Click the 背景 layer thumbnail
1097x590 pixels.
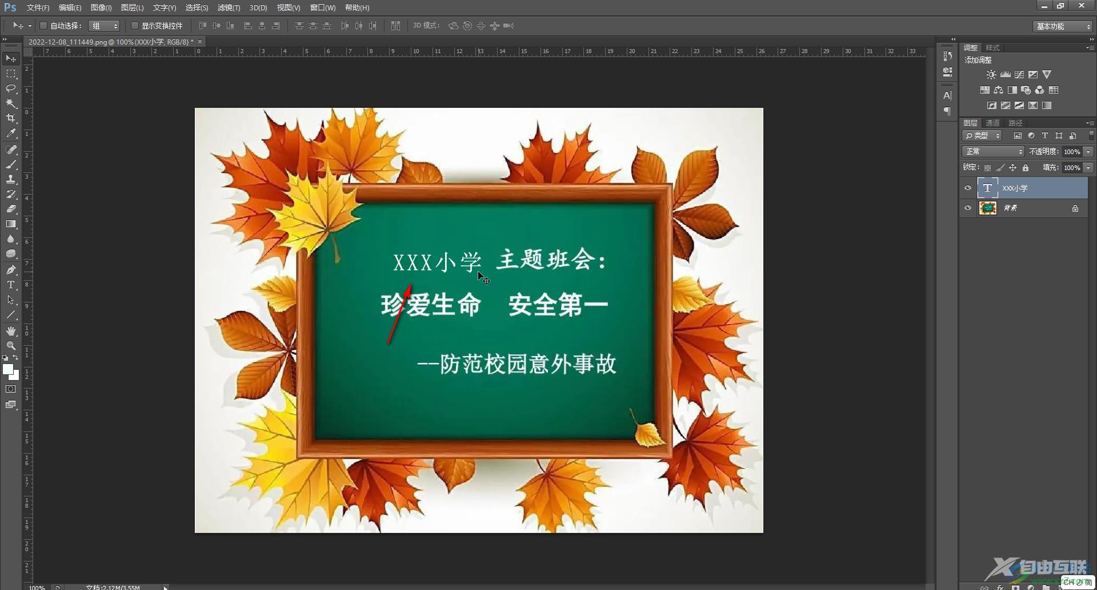tap(987, 208)
